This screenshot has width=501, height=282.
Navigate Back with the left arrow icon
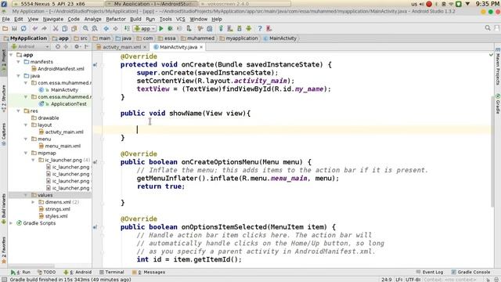[x=106, y=28]
